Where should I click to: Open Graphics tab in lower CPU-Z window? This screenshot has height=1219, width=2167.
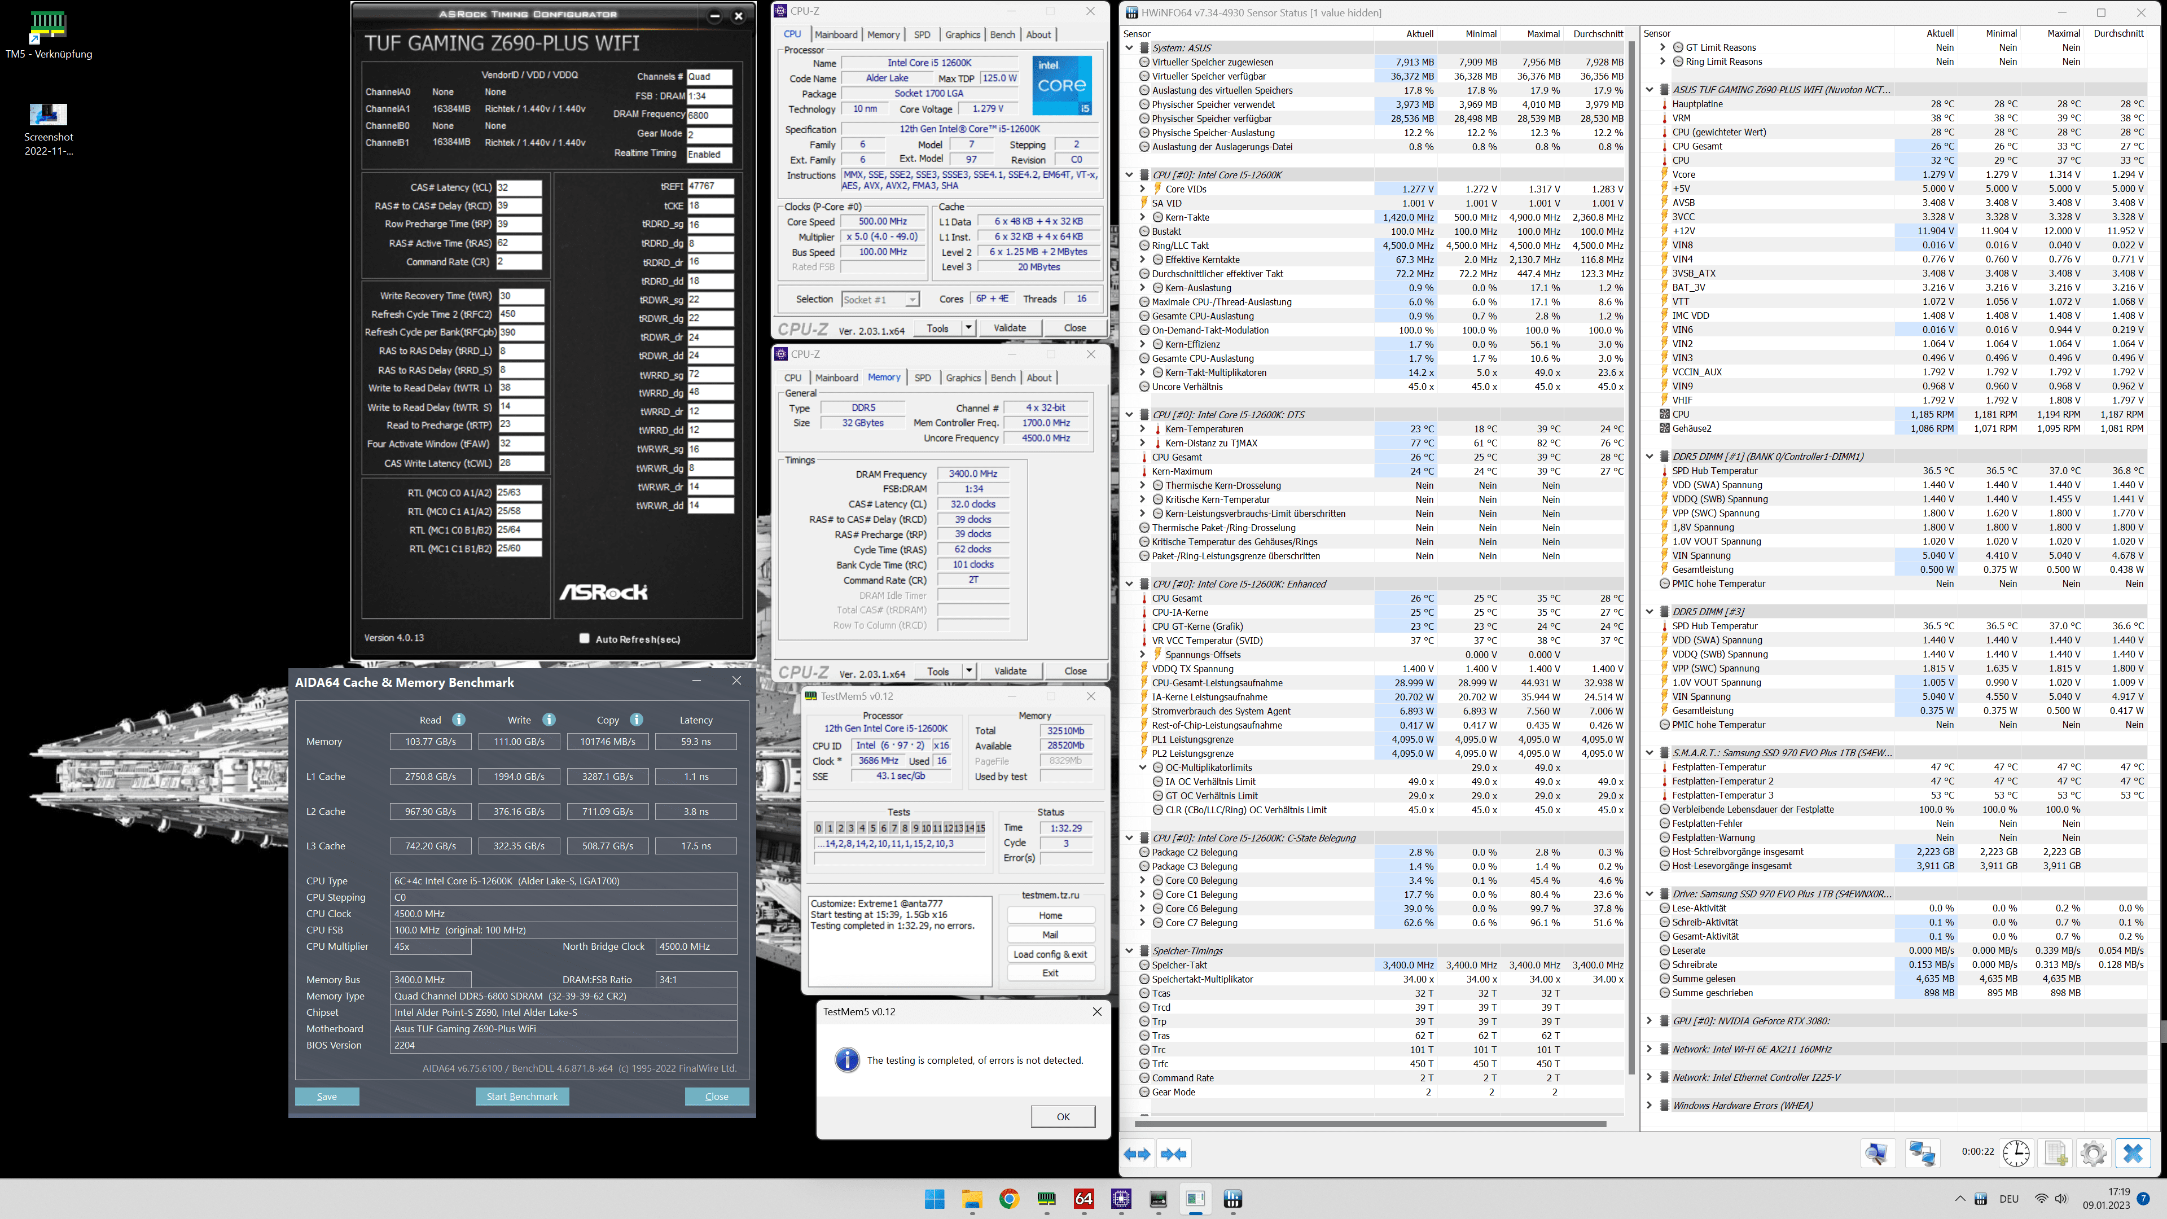(x=963, y=378)
